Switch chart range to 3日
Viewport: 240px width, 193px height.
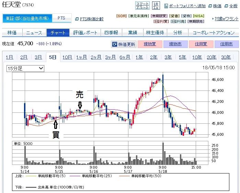(38, 57)
